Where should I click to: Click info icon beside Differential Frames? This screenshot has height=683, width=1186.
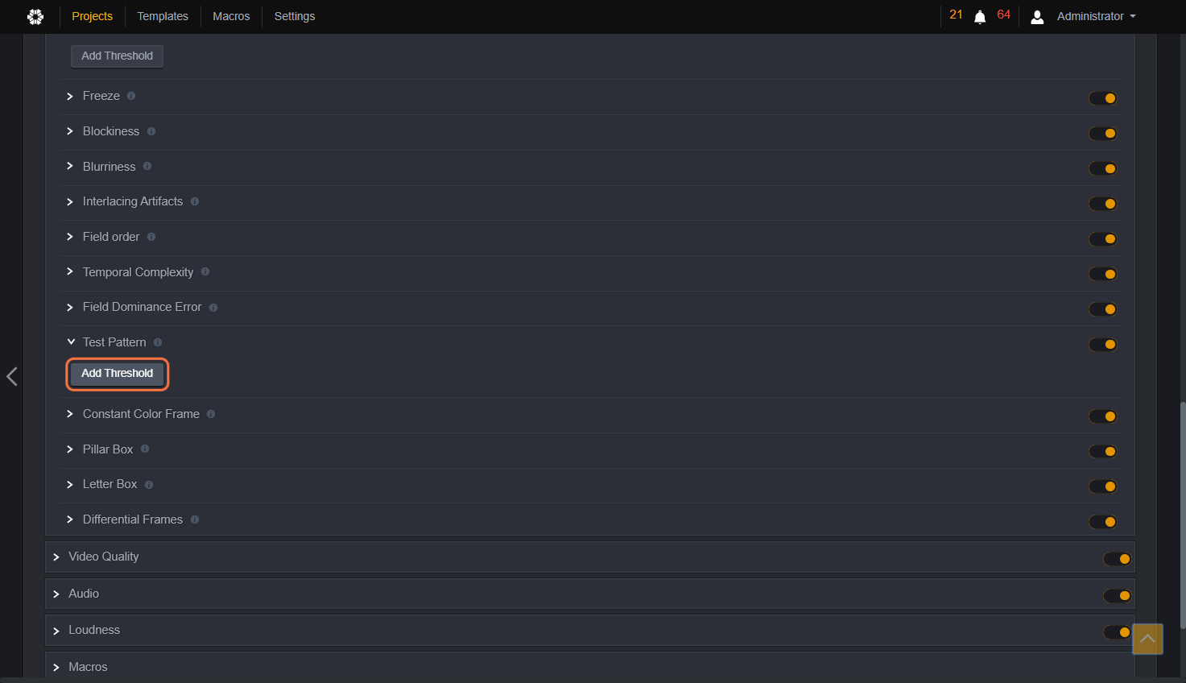[x=195, y=519]
